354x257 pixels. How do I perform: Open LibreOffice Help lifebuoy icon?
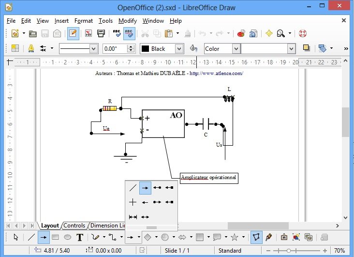[x=303, y=33]
